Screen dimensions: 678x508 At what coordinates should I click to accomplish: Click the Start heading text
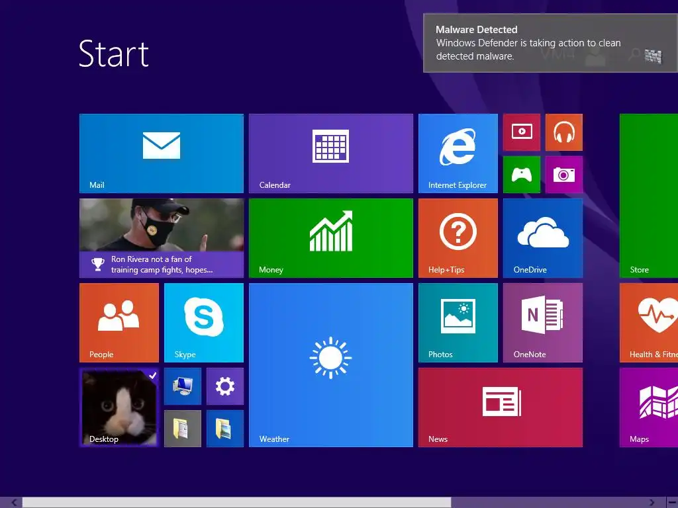tap(114, 54)
